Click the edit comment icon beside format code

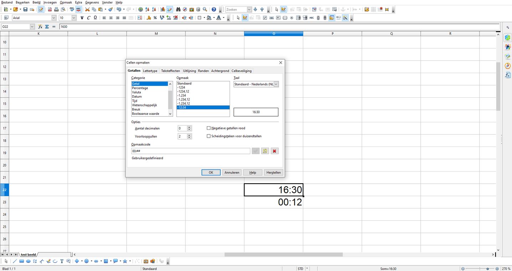coord(265,151)
